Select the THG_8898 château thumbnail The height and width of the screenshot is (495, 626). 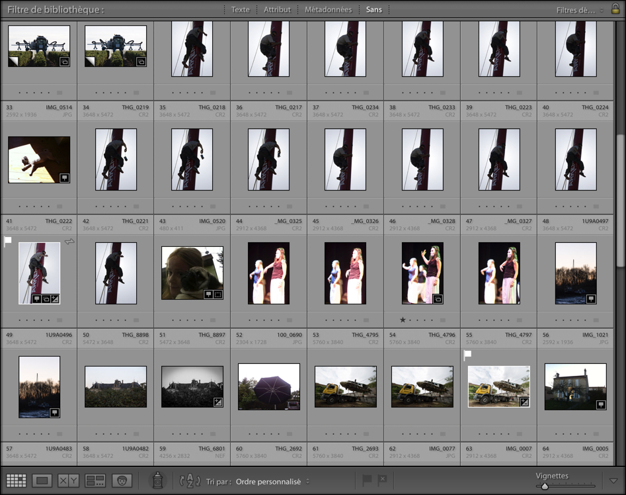pyautogui.click(x=116, y=386)
